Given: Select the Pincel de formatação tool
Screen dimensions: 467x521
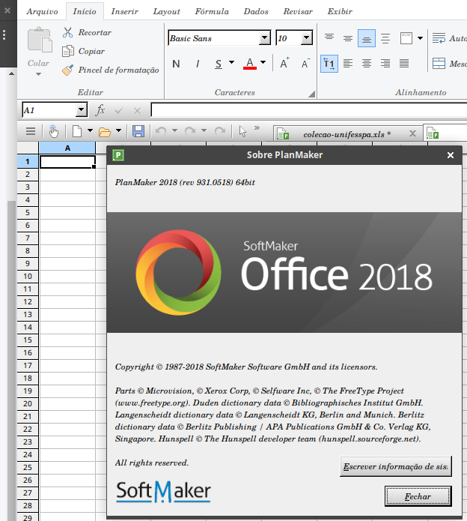Looking at the screenshot, I should (67, 70).
